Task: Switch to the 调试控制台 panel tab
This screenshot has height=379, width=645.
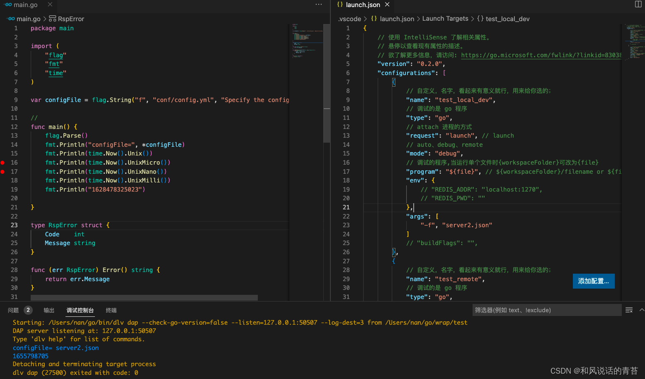Action: [x=80, y=310]
